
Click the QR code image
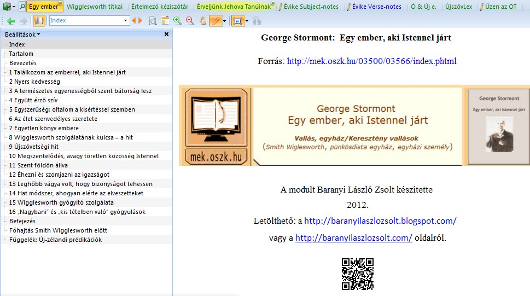tap(358, 274)
